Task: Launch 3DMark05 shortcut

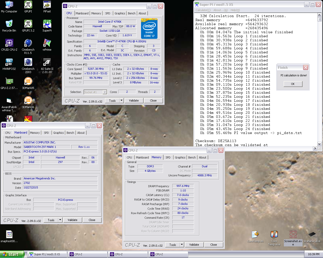Action: click(x=28, y=83)
